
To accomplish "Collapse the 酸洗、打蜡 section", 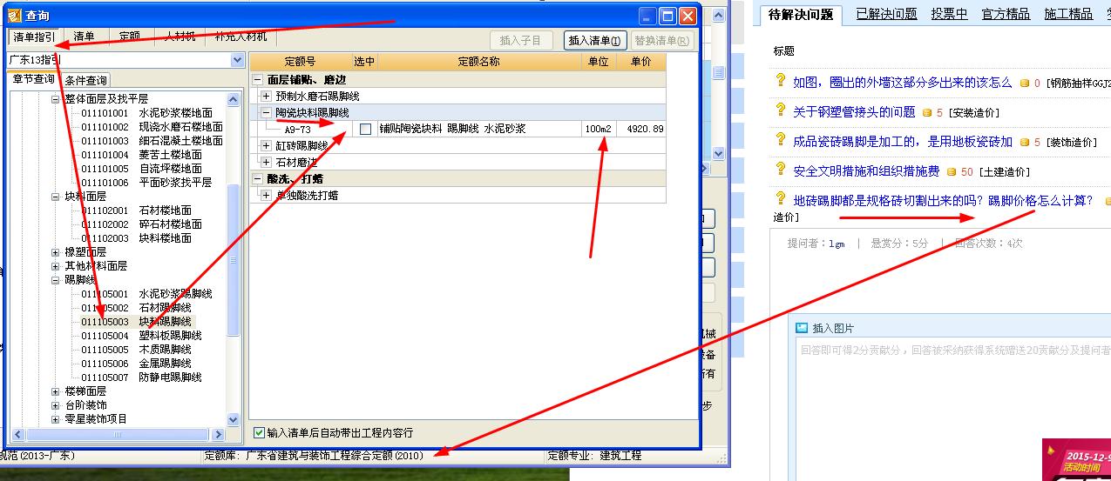I will pos(258,178).
